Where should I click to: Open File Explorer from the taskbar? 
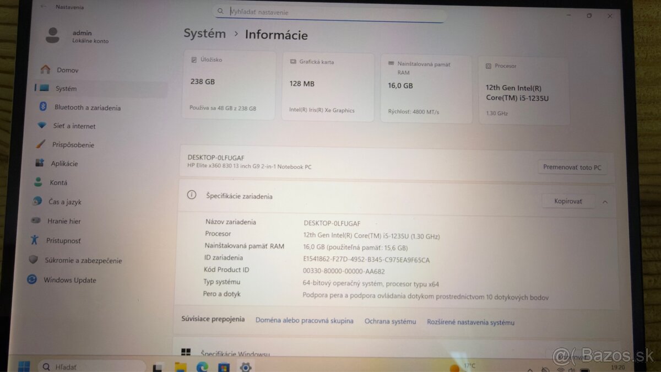(180, 366)
